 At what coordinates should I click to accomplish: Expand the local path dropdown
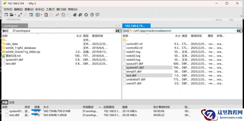(x=114, y=30)
